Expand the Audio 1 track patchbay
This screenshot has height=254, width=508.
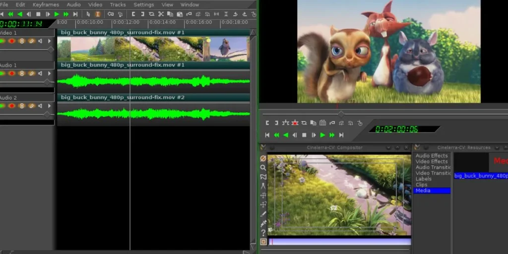50,73
